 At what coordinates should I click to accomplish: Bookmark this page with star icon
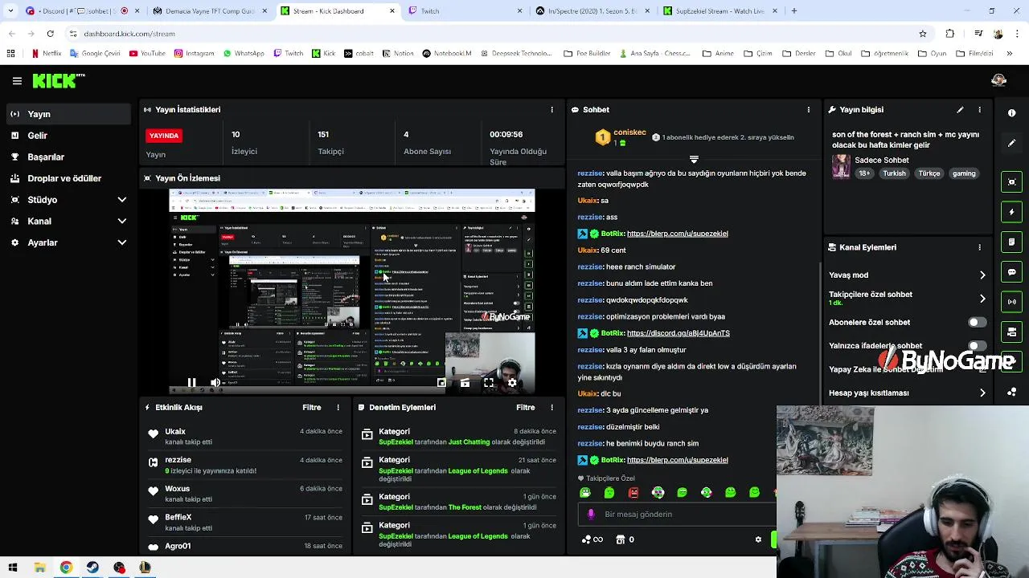pyautogui.click(x=923, y=34)
